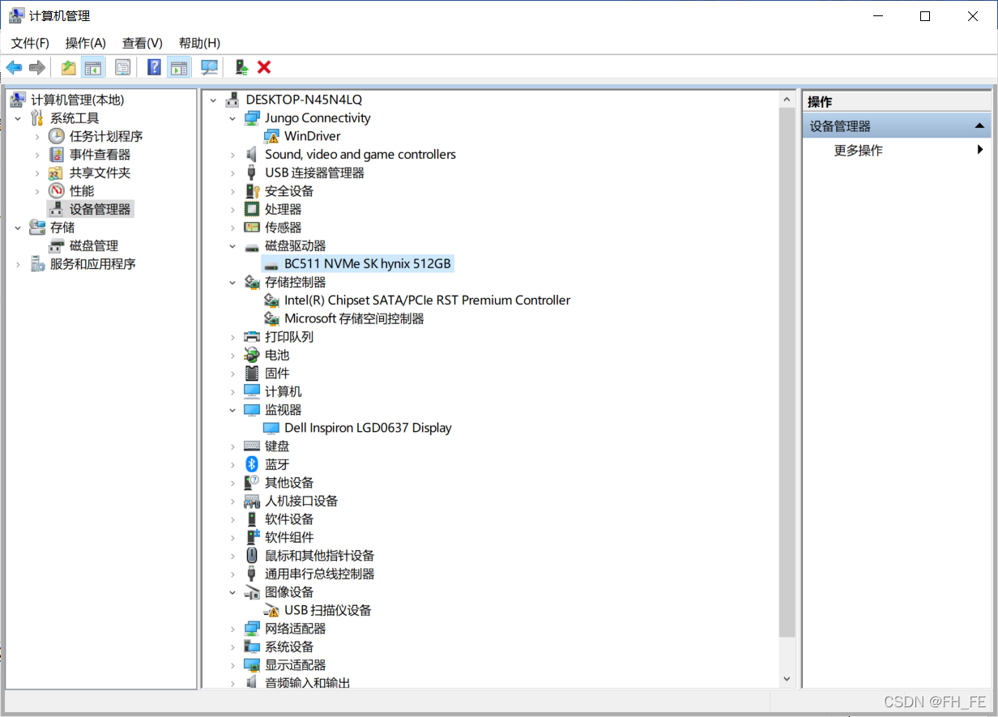
Task: Click the Shared Folders icon
Action: (x=57, y=173)
